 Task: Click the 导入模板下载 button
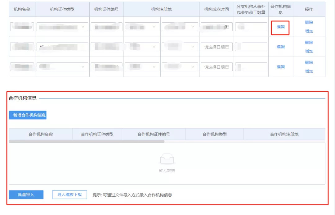[x=69, y=195]
